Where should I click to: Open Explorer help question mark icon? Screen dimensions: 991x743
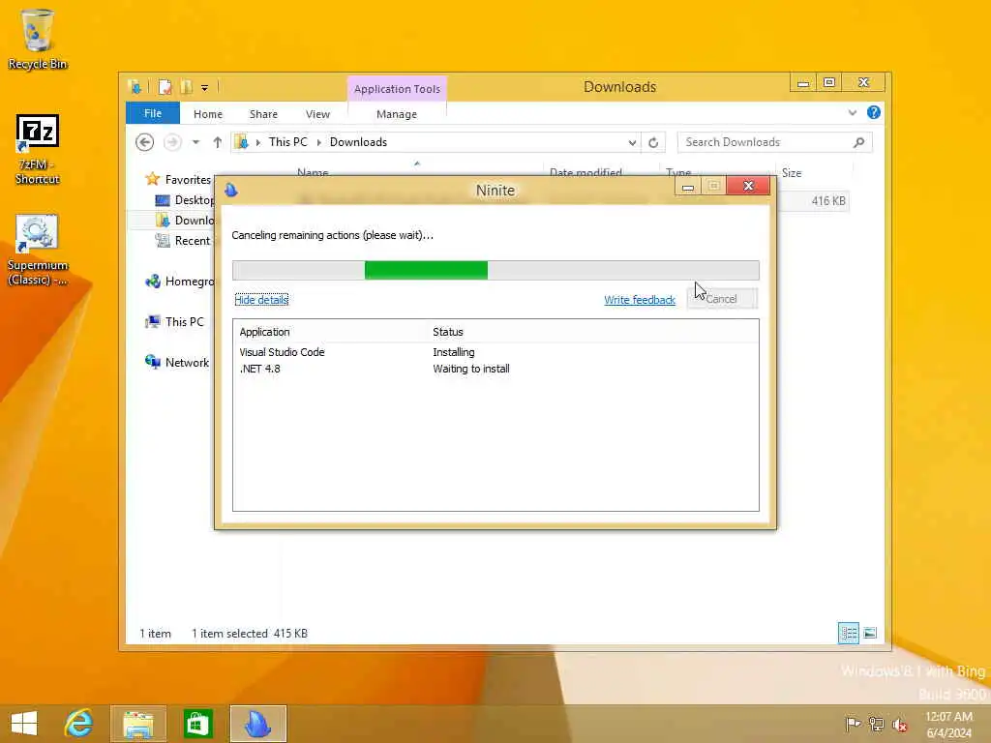(x=874, y=112)
